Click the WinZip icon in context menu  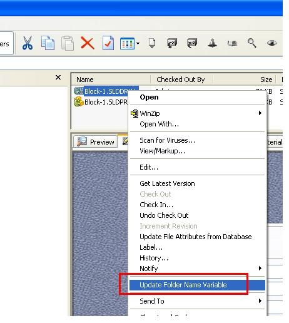coord(134,113)
